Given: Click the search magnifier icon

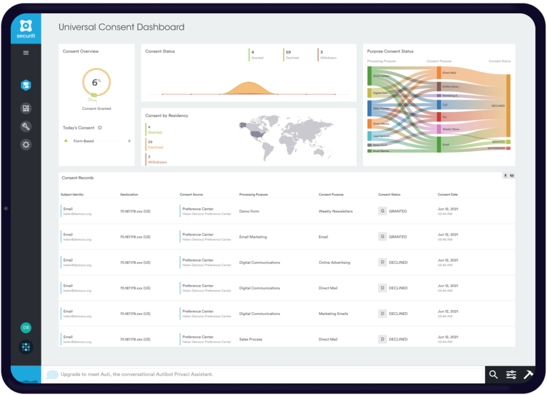Looking at the screenshot, I should pyautogui.click(x=494, y=375).
